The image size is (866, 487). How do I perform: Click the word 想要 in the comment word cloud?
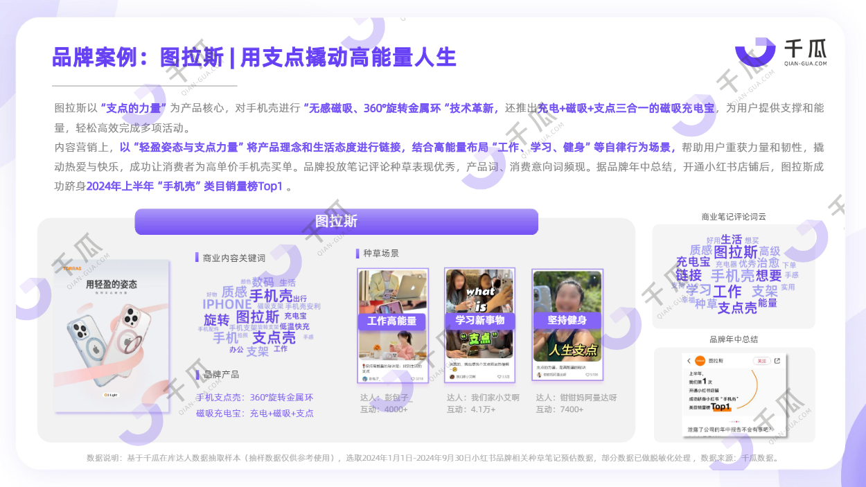pos(768,276)
